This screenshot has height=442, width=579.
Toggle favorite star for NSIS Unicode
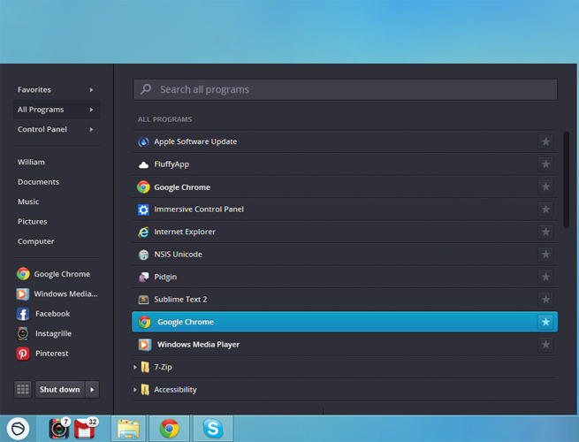(545, 255)
